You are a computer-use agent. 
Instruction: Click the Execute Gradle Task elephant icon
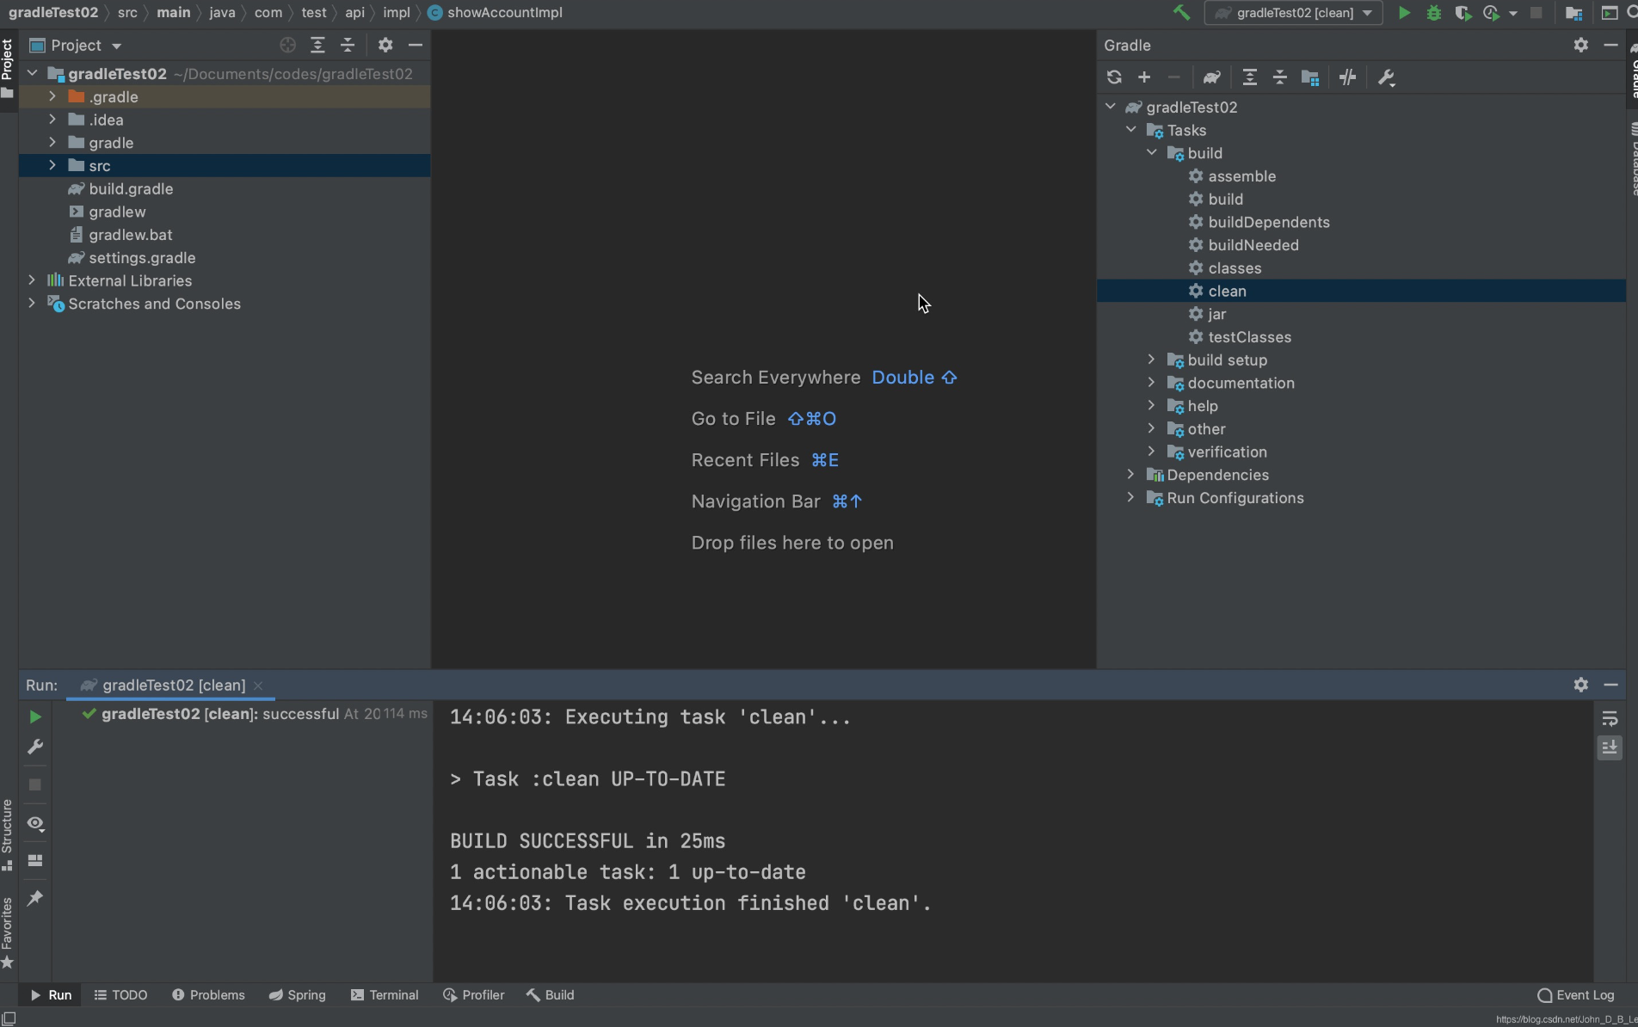1211,77
